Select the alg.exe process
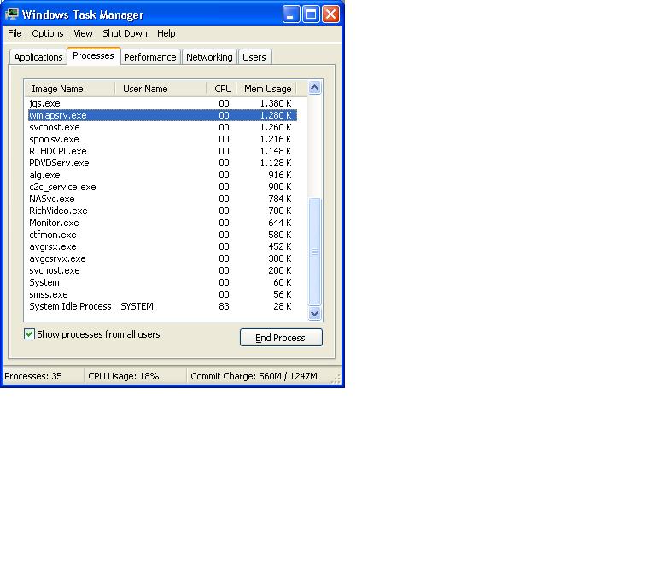648x562 pixels. pyautogui.click(x=162, y=175)
